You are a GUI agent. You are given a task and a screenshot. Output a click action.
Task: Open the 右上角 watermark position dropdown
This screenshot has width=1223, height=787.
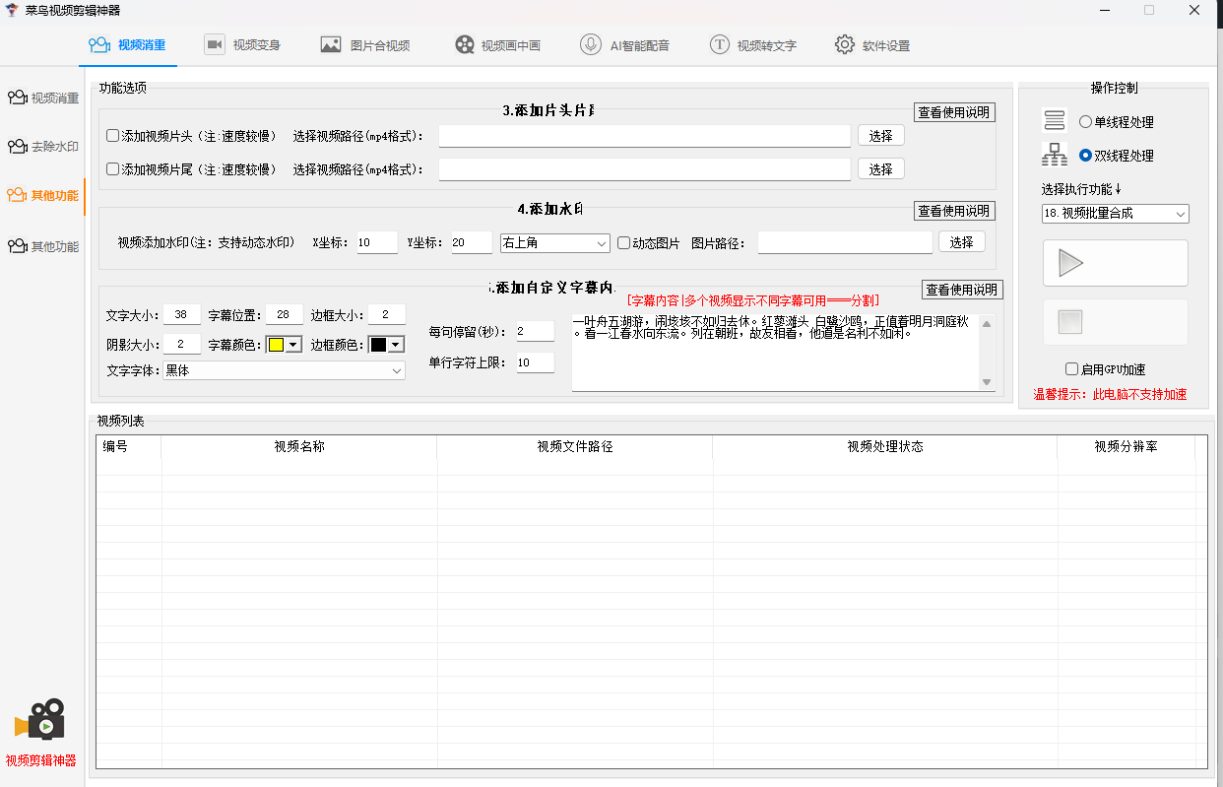click(555, 243)
